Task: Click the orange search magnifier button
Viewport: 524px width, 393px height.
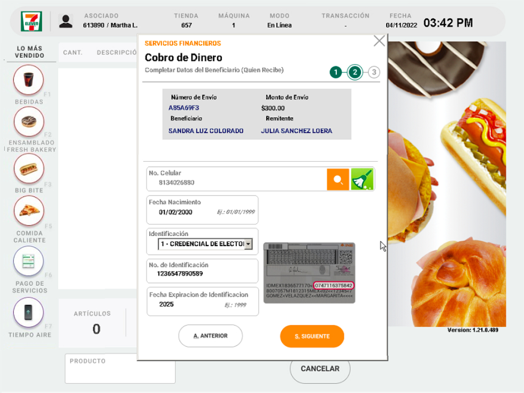Action: 338,180
